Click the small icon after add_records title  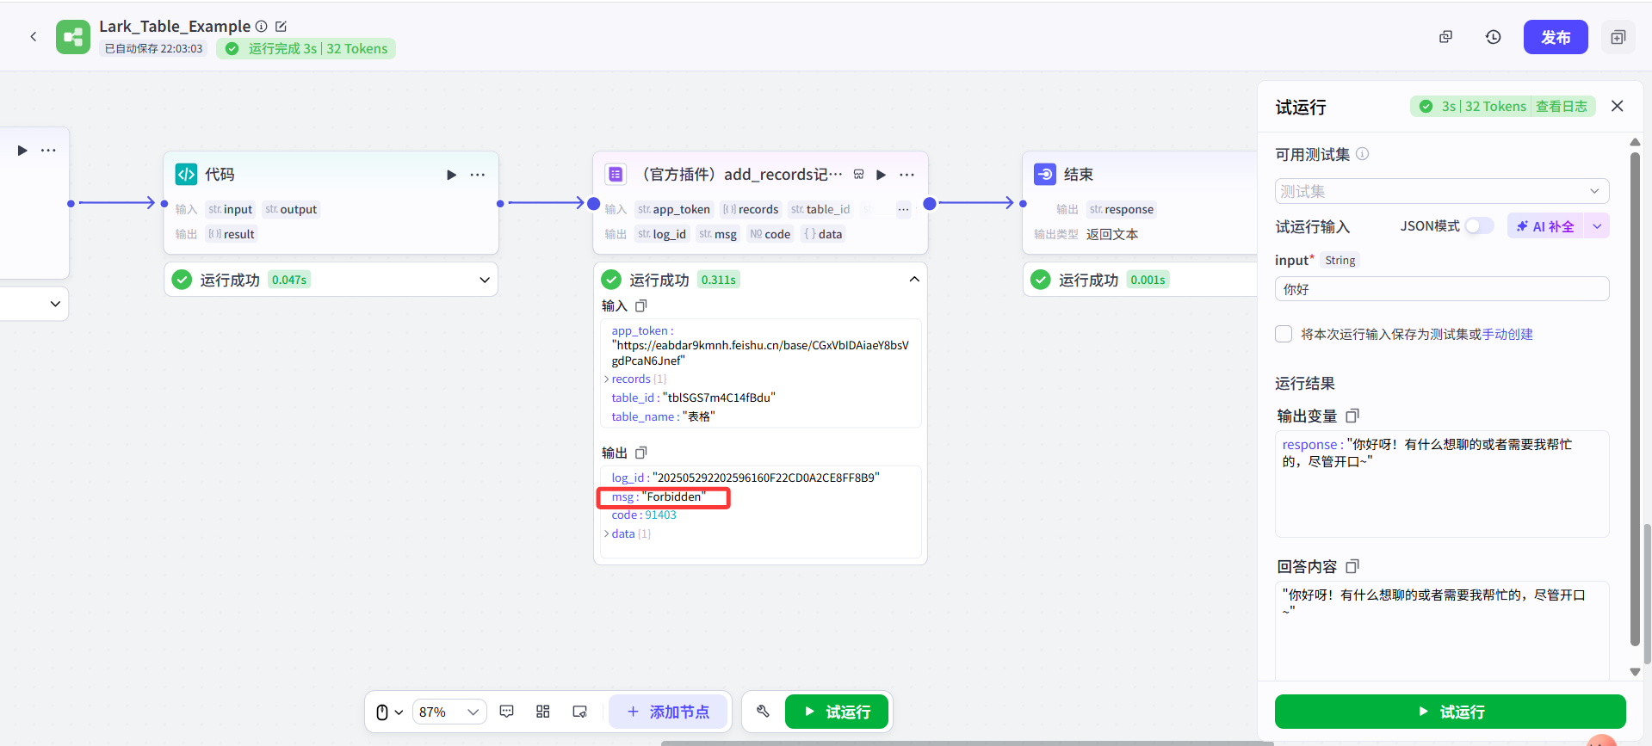click(x=858, y=175)
